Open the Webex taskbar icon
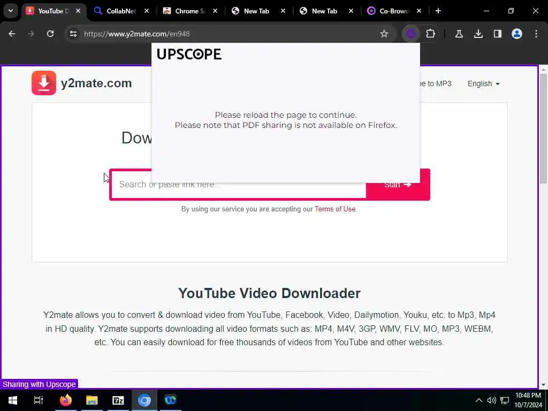 point(171,400)
